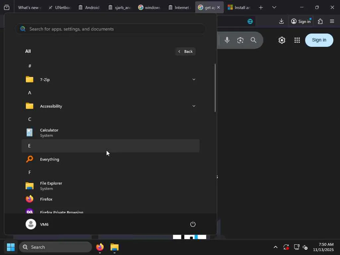Expand the Accessibility folder chevron
Image resolution: width=340 pixels, height=255 pixels.
(194, 106)
